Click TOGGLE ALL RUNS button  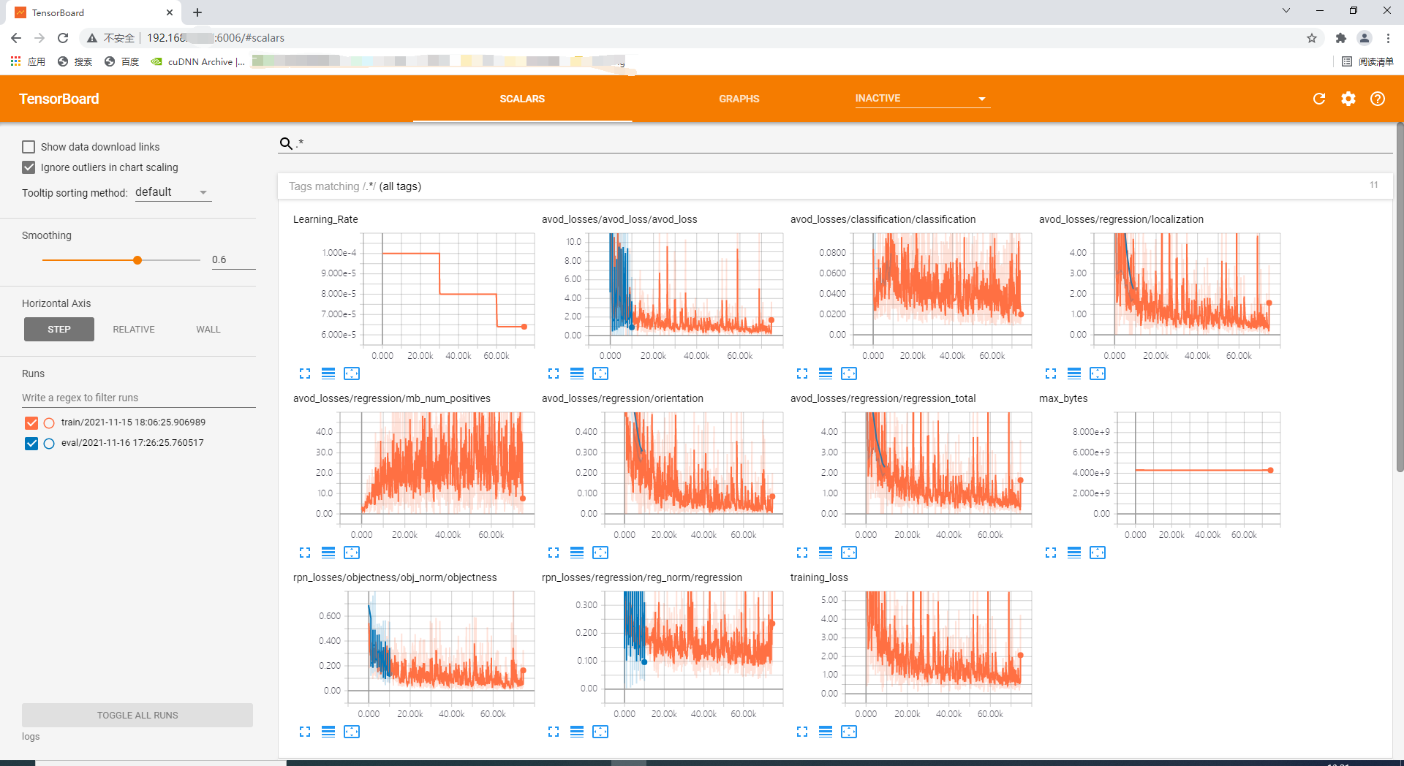137,715
